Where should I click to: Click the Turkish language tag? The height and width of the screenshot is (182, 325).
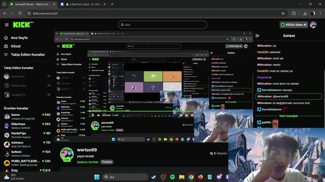click(x=107, y=162)
